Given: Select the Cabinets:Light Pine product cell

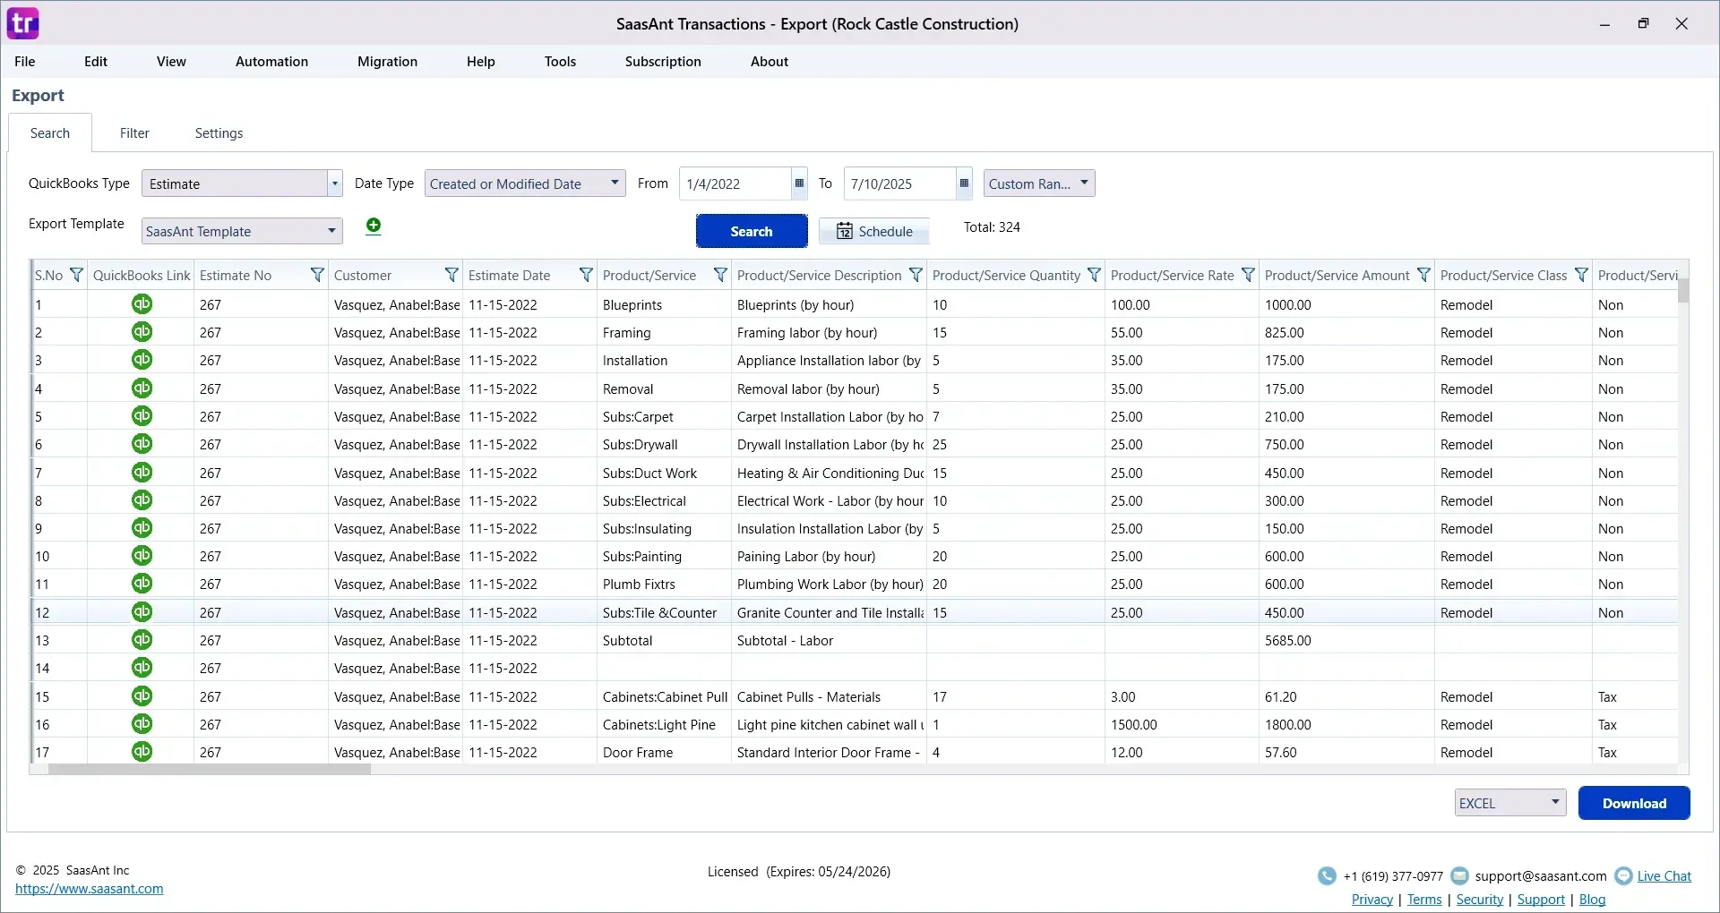Looking at the screenshot, I should pos(664,724).
